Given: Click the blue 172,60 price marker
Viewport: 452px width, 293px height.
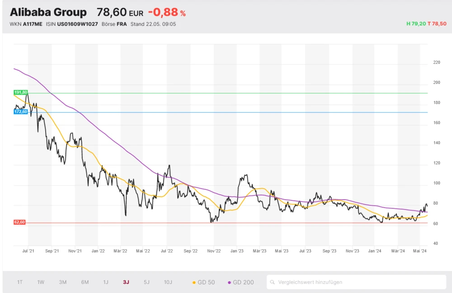Looking at the screenshot, I should [20, 111].
